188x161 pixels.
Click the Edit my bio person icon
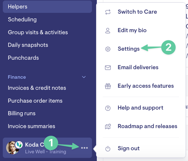click(108, 31)
